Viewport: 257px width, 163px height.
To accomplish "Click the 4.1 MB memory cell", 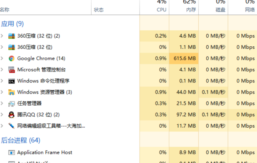I will (184, 70).
